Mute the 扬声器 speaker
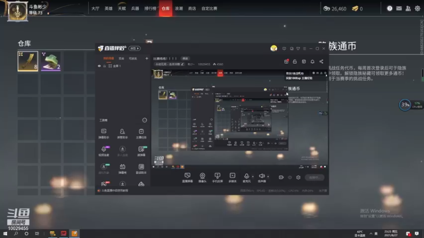 pos(261,178)
